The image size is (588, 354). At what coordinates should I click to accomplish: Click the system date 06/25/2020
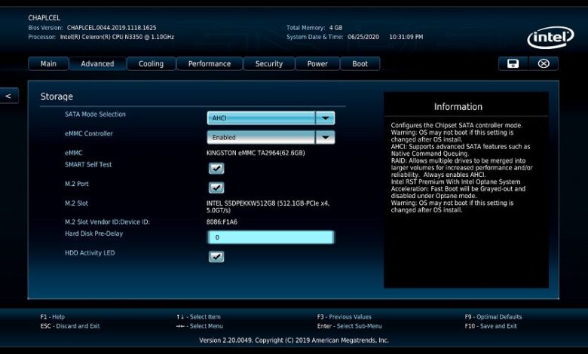363,37
